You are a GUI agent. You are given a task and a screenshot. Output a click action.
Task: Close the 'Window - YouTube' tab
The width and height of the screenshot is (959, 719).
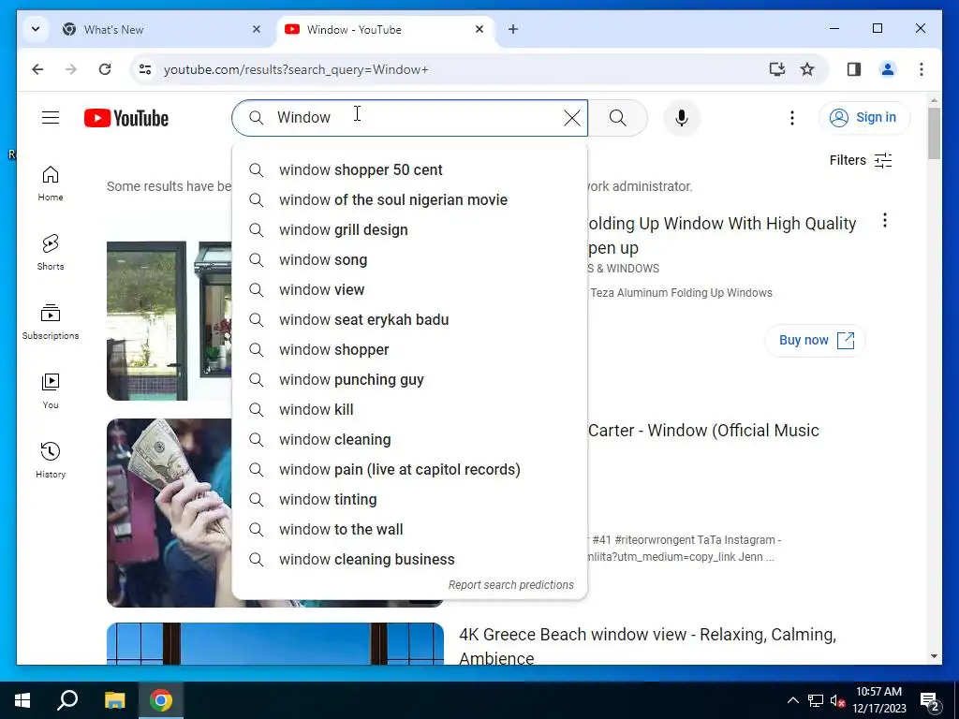click(x=479, y=29)
